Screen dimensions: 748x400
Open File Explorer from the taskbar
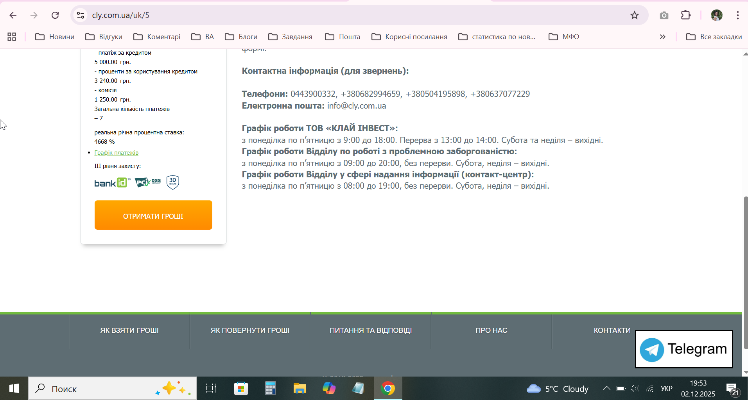click(300, 388)
